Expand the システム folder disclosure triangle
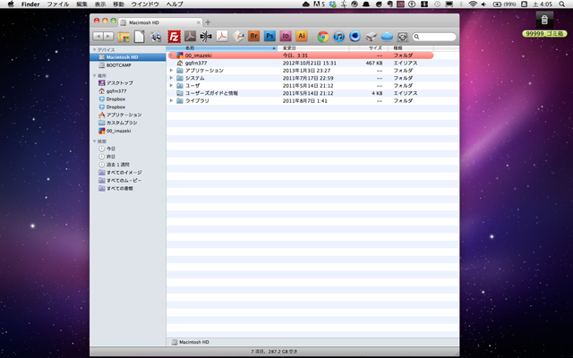Viewport: 573px width, 358px height. pos(171,78)
